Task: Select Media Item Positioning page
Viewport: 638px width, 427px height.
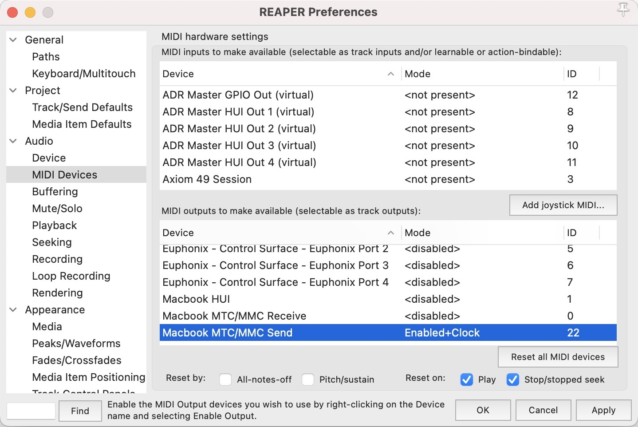Action: click(89, 377)
